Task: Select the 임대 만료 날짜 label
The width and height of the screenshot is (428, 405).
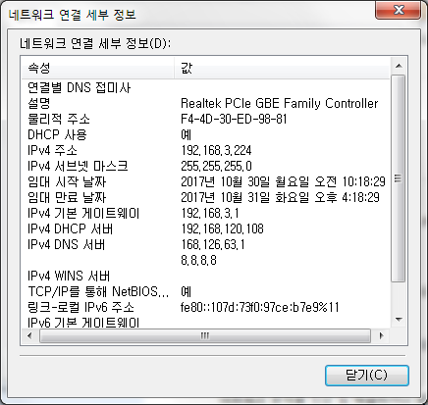Action: tap(67, 197)
